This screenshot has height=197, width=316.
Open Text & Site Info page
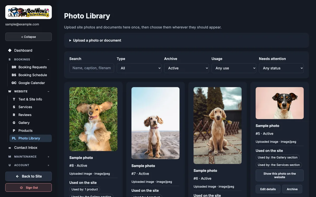(31, 99)
